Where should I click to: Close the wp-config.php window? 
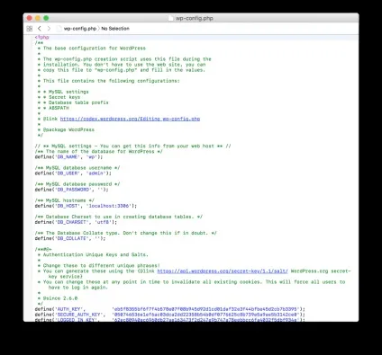tap(30, 18)
